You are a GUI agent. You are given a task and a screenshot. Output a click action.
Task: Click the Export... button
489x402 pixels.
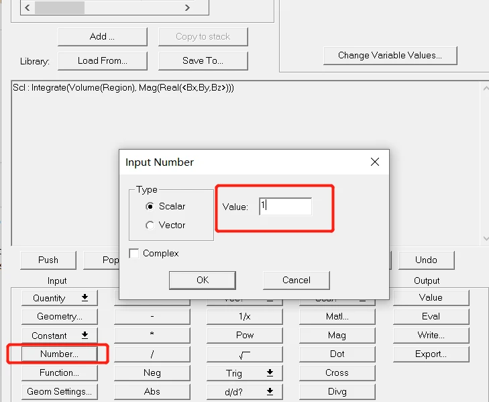pyautogui.click(x=431, y=354)
